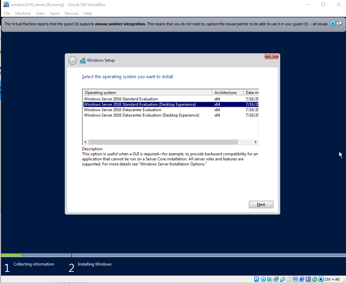Screen dimensions: 346x283
Task: Click x64 in the Datacenter Evaluation row
Action: 217,110
